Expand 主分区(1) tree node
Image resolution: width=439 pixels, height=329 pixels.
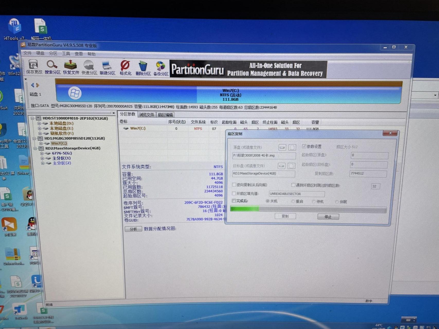click(42, 158)
